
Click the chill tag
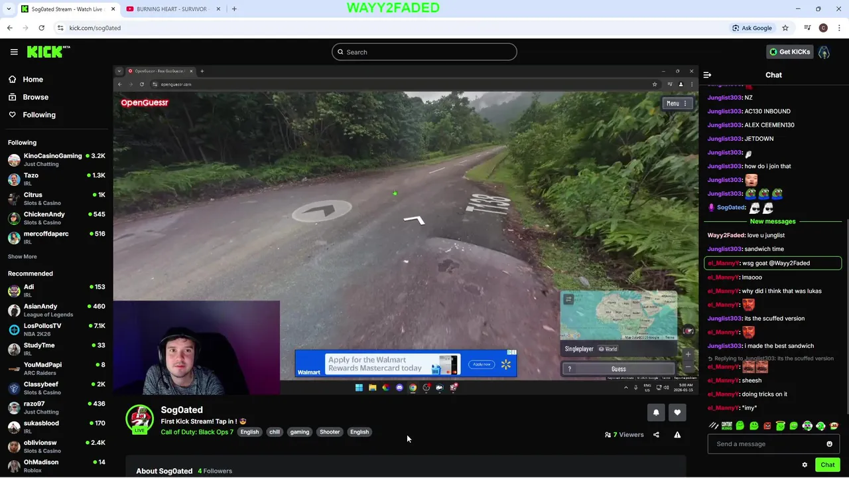click(x=274, y=432)
